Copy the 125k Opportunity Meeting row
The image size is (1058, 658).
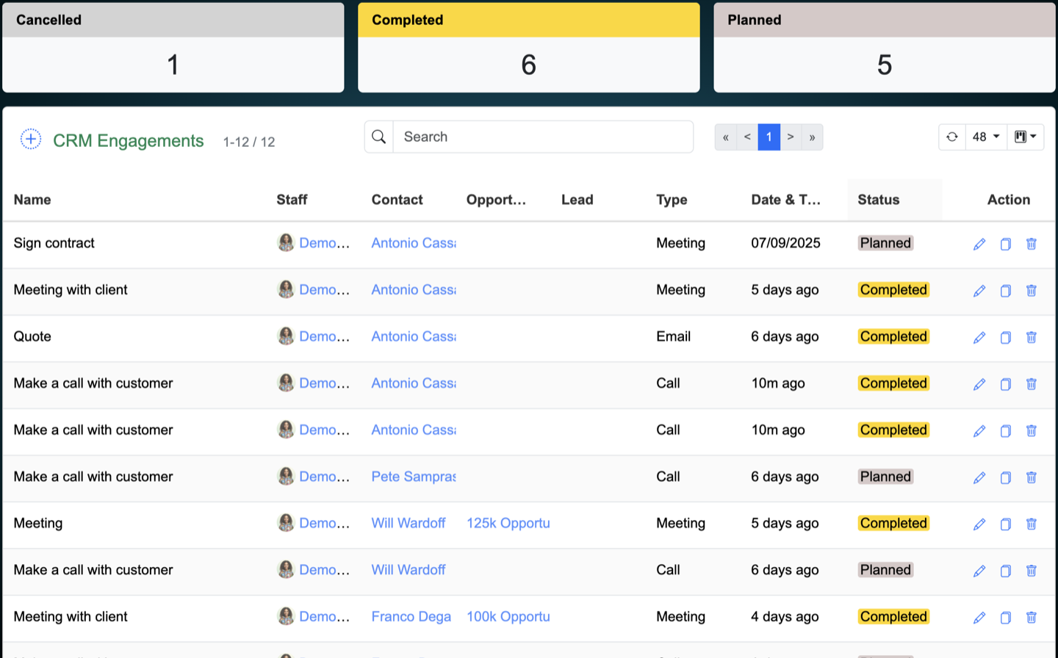point(1006,524)
